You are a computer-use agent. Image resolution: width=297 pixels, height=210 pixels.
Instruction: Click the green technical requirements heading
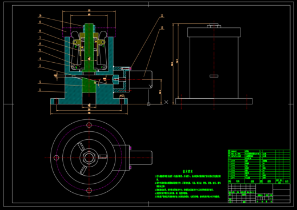(x=187, y=171)
